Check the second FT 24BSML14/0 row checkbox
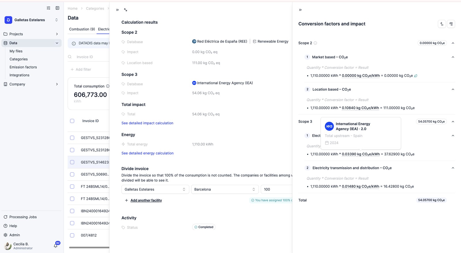This screenshot has width=461, height=253. pos(72,199)
